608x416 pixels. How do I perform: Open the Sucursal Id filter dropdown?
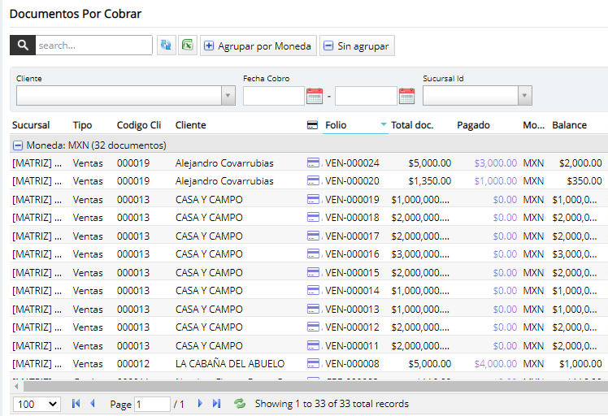525,96
